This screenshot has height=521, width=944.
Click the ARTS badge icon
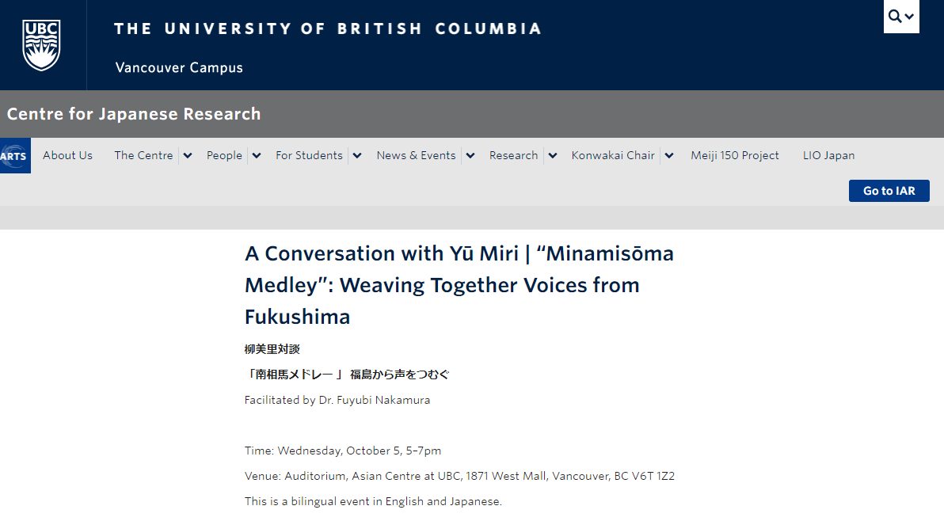tap(15, 156)
